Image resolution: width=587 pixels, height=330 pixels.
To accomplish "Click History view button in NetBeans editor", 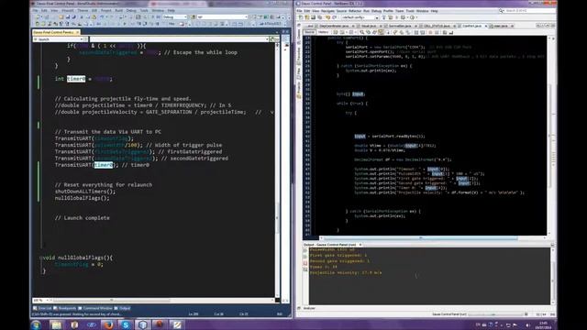I will click(323, 32).
